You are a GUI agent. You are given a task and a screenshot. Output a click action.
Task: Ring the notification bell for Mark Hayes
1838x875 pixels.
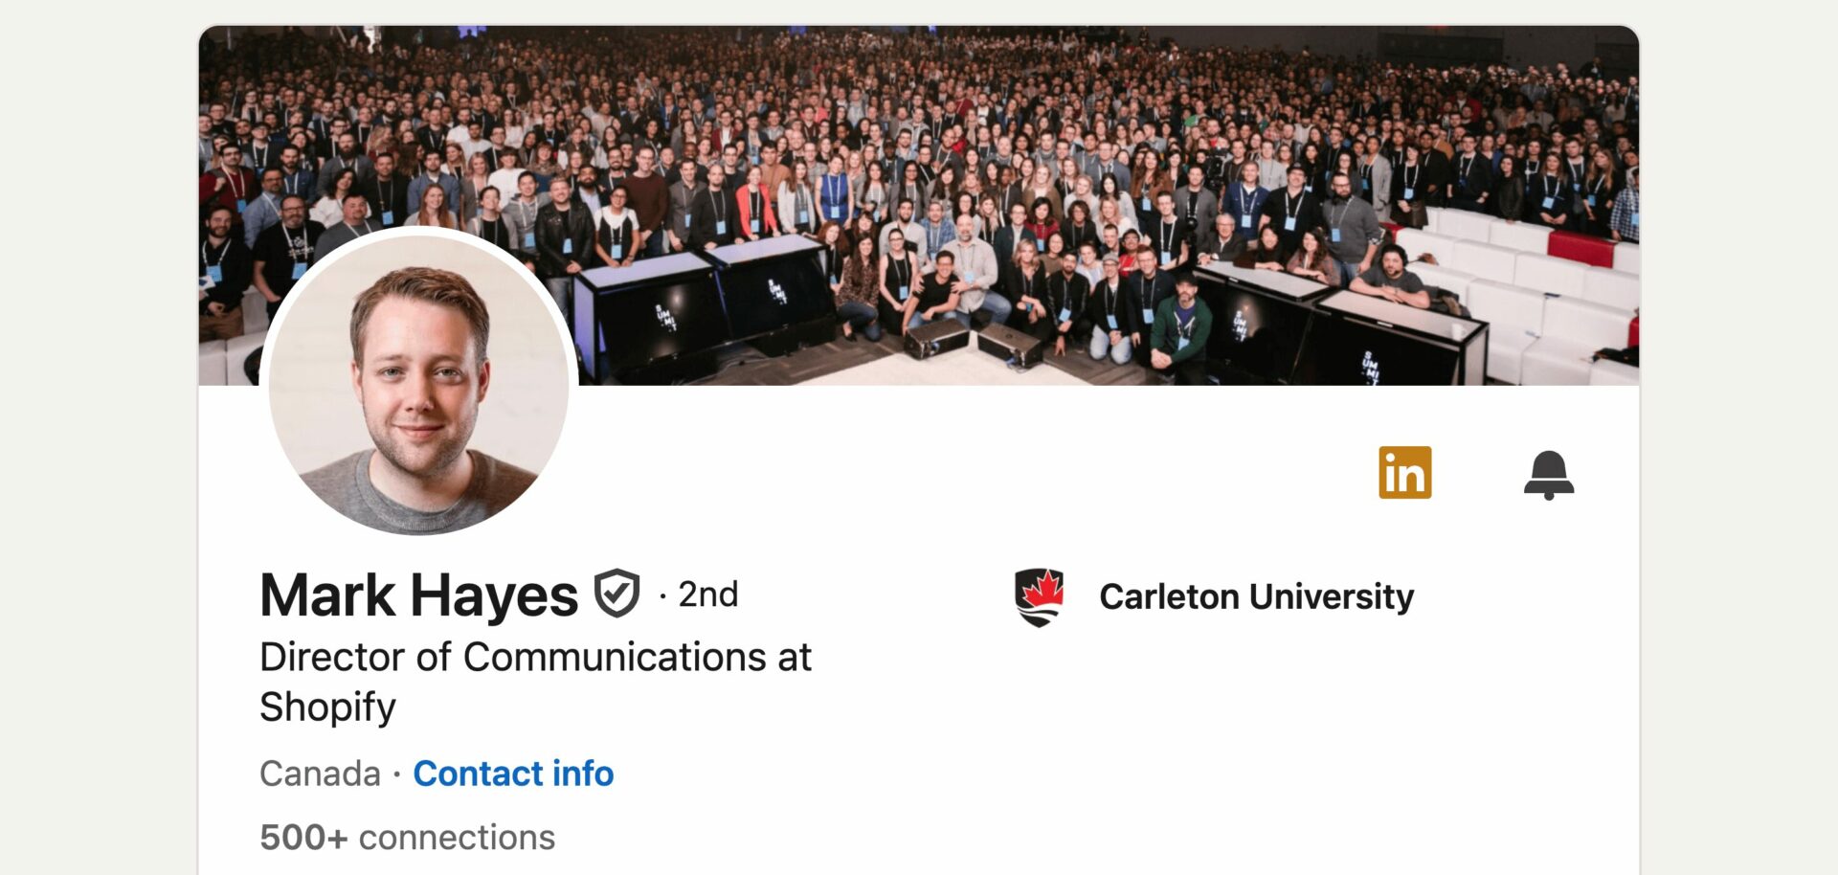click(1549, 475)
